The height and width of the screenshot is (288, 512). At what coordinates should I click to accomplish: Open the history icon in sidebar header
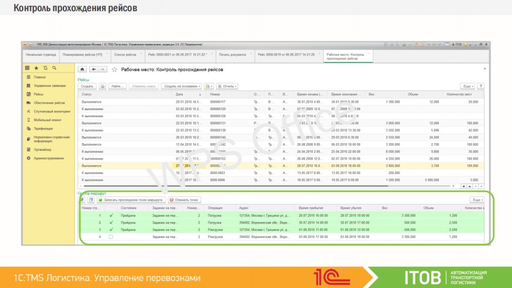point(45,68)
